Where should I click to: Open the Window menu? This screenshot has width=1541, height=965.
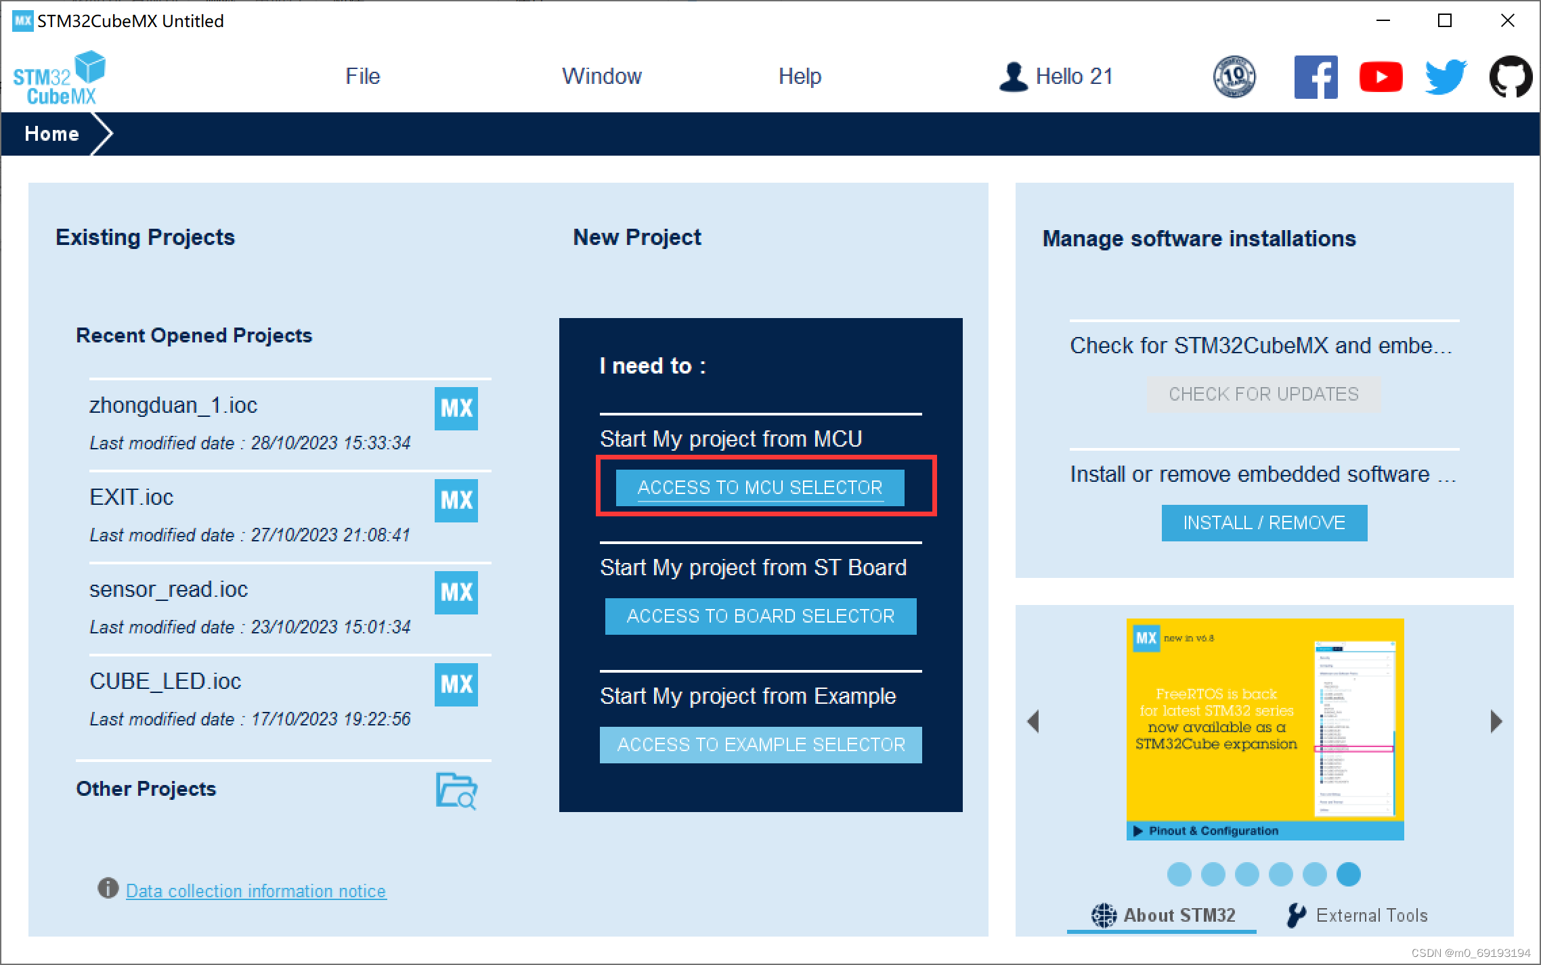[602, 76]
